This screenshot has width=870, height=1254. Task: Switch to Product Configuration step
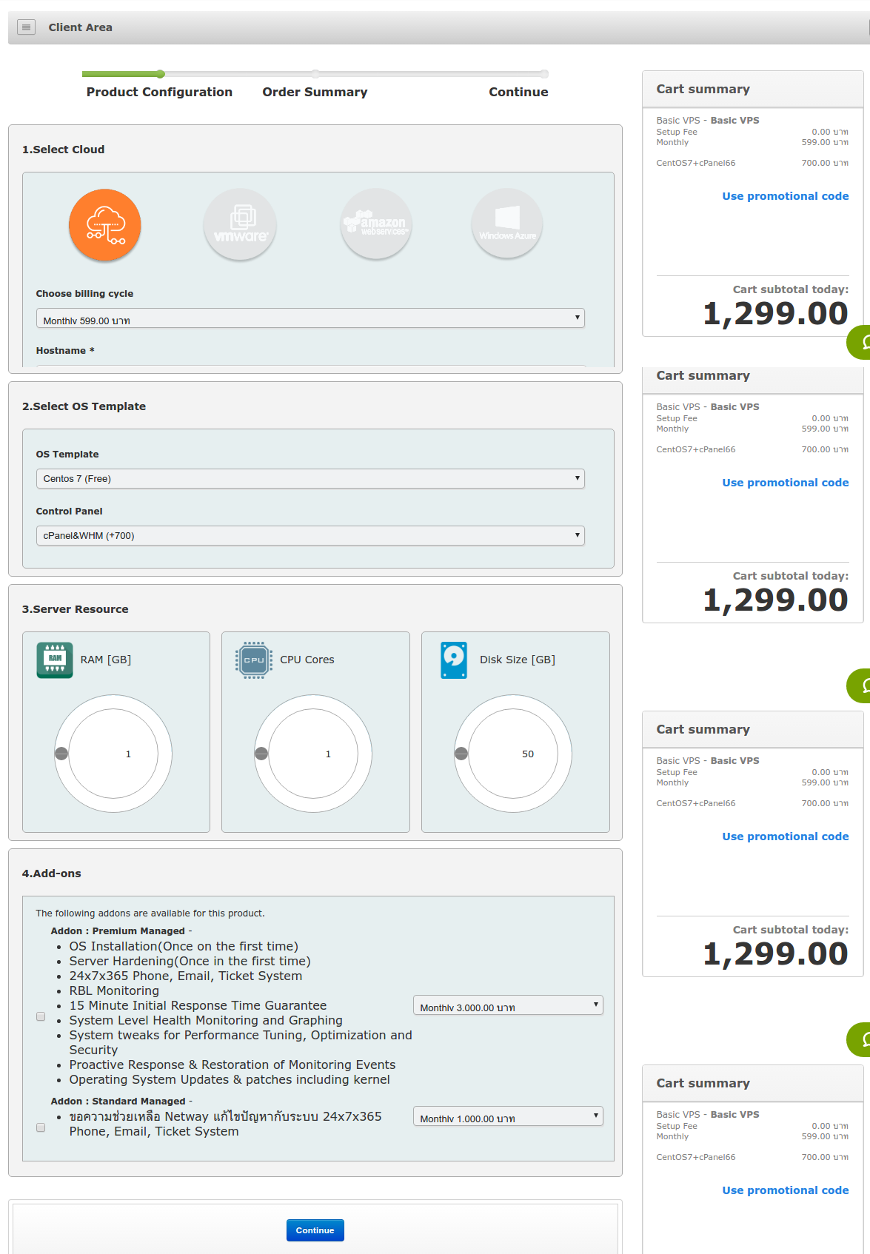(x=159, y=92)
